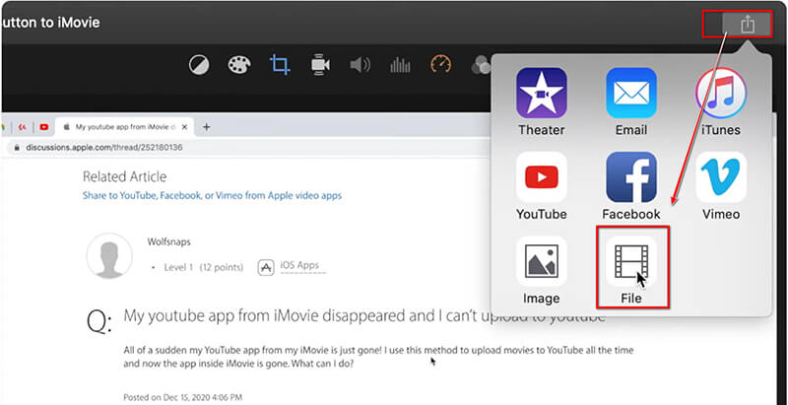Share to Vimeo
The width and height of the screenshot is (788, 405).
721,186
